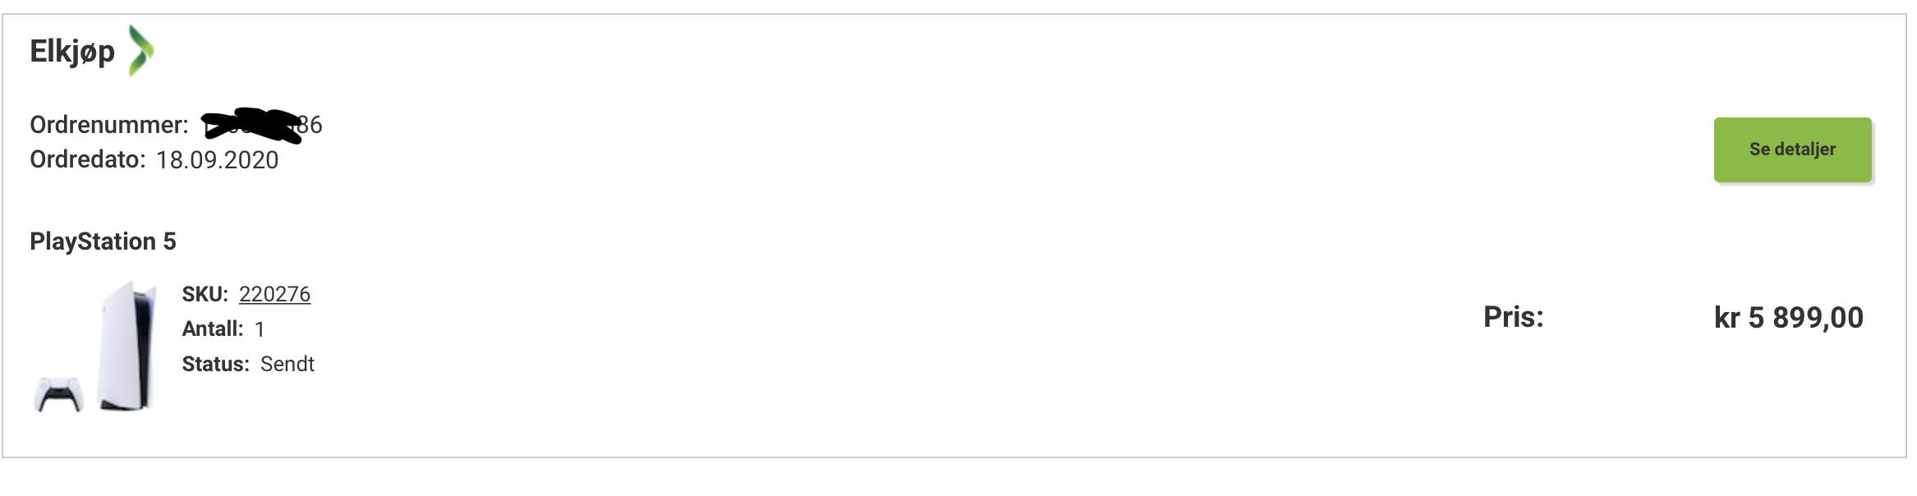This screenshot has height=496, width=1917.
Task: Click the PlayStation 5 console image
Action: point(127,347)
